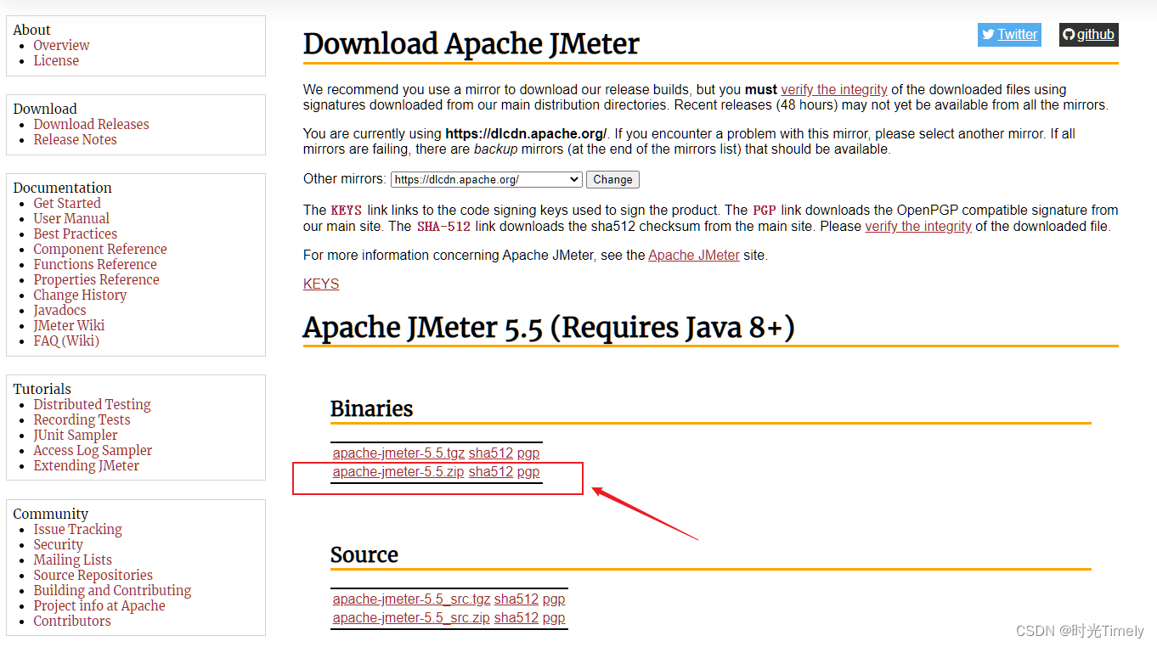Open sha512 for apache-jmeter-5.5_src.zip

[x=516, y=618]
